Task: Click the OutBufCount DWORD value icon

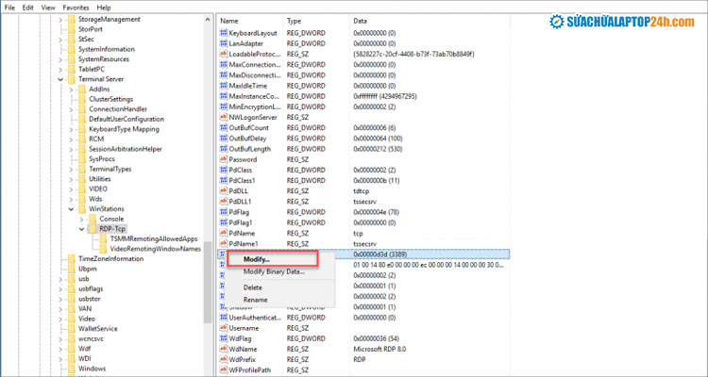Action: (223, 127)
